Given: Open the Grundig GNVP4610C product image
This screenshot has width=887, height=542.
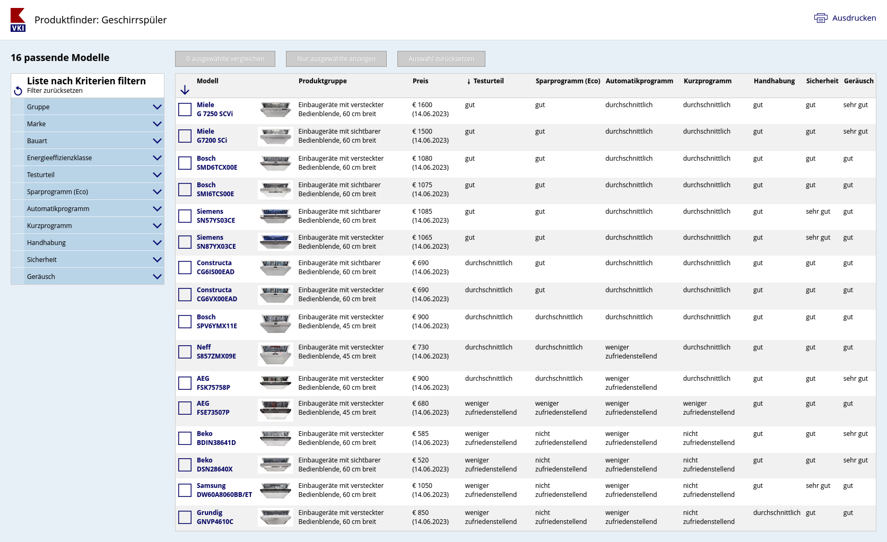Looking at the screenshot, I should coord(275,517).
